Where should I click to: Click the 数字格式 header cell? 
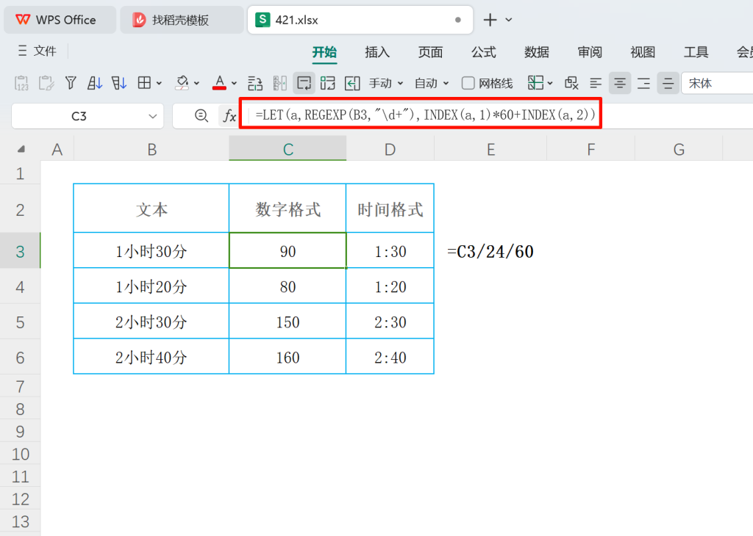(288, 209)
